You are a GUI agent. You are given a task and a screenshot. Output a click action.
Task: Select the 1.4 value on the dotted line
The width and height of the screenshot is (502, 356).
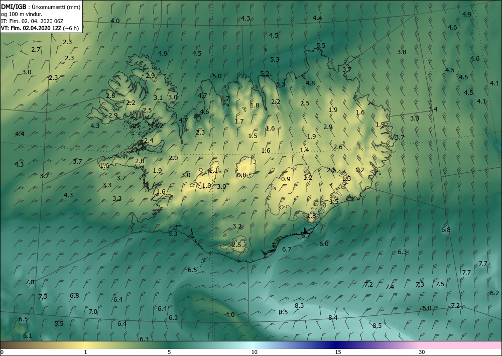(304, 150)
